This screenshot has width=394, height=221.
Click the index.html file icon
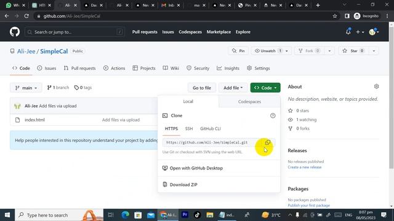(17, 120)
